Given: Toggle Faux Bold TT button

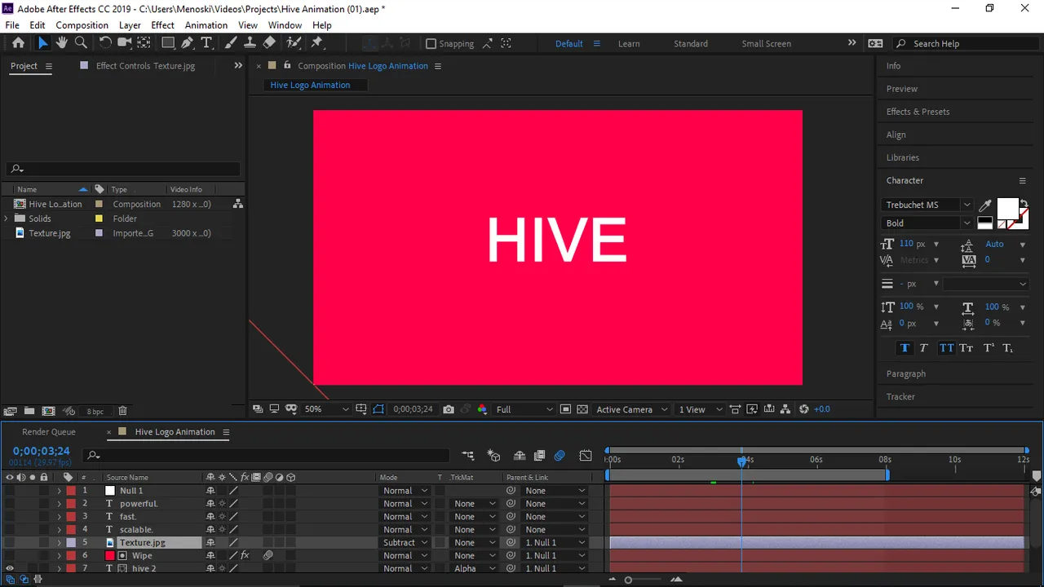Looking at the screenshot, I should click(905, 348).
